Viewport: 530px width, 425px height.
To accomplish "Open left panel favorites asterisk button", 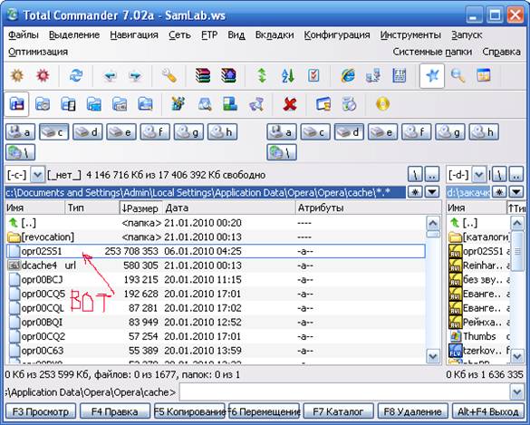I will coord(415,192).
